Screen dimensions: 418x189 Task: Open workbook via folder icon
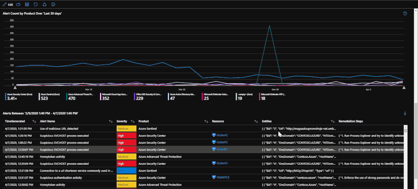point(18,5)
